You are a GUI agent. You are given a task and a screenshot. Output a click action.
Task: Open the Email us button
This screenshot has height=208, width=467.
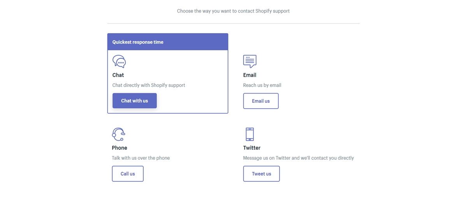261,101
